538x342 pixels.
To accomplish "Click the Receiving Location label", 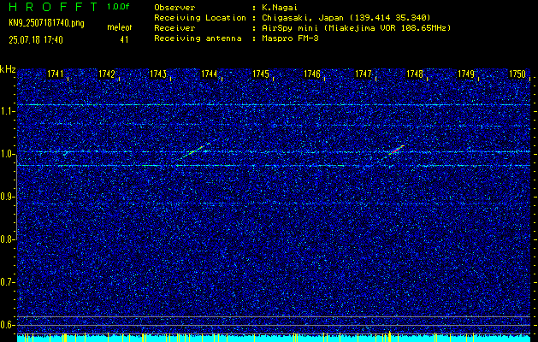I will (200, 18).
